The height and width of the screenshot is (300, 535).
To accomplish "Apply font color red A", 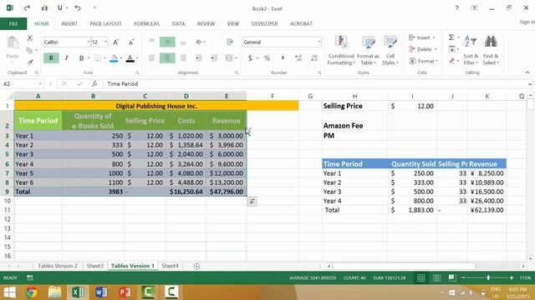I will tap(130, 58).
